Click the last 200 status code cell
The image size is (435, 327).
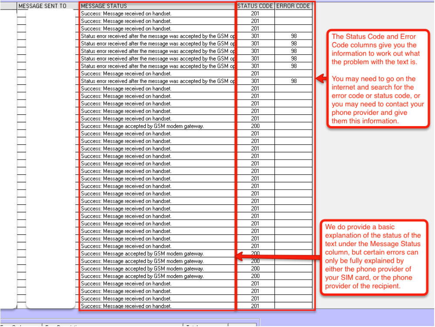[255, 276]
